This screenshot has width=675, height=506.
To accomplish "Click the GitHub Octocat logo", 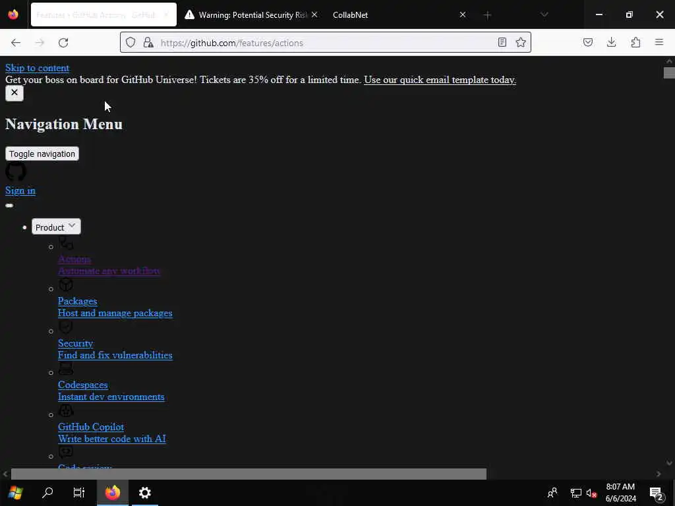I will (x=16, y=172).
